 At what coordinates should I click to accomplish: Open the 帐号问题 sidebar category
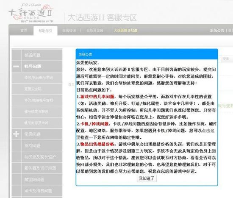37,66
